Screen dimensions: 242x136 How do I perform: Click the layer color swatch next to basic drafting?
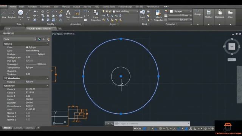[x=114, y=11]
